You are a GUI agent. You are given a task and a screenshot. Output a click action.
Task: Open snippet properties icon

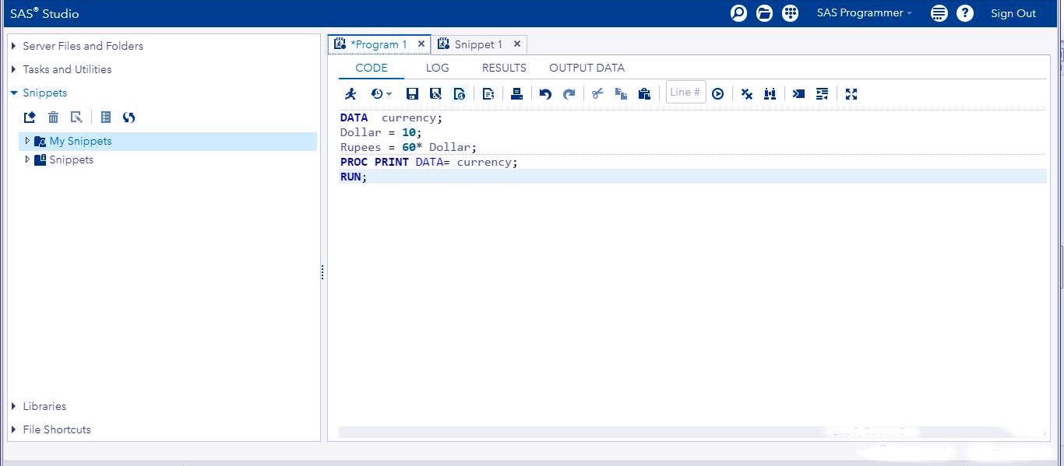pyautogui.click(x=105, y=117)
